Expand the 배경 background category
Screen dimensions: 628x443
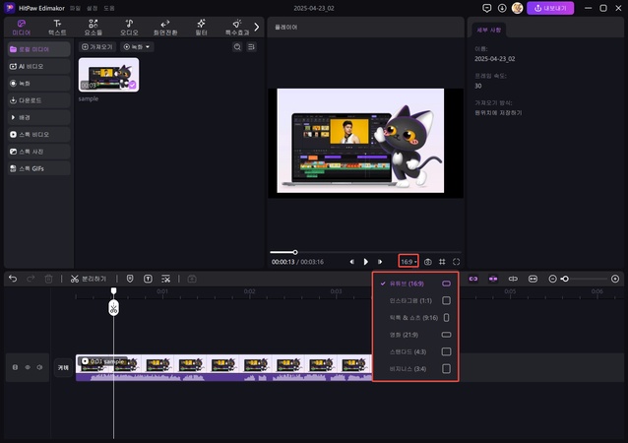pyautogui.click(x=38, y=117)
